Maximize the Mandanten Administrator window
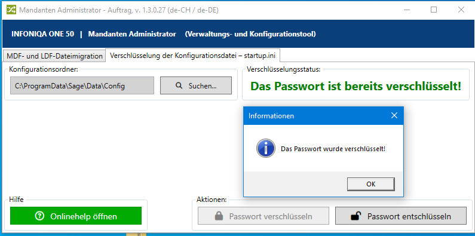This screenshot has height=236, width=475. click(434, 10)
